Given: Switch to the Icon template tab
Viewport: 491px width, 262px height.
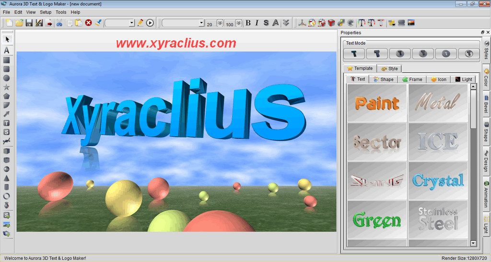Looking at the screenshot, I should pyautogui.click(x=438, y=79).
